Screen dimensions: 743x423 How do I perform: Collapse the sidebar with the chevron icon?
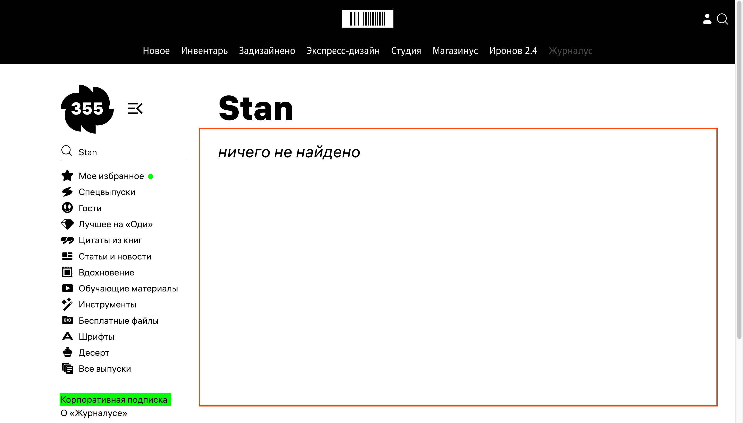[x=135, y=109]
